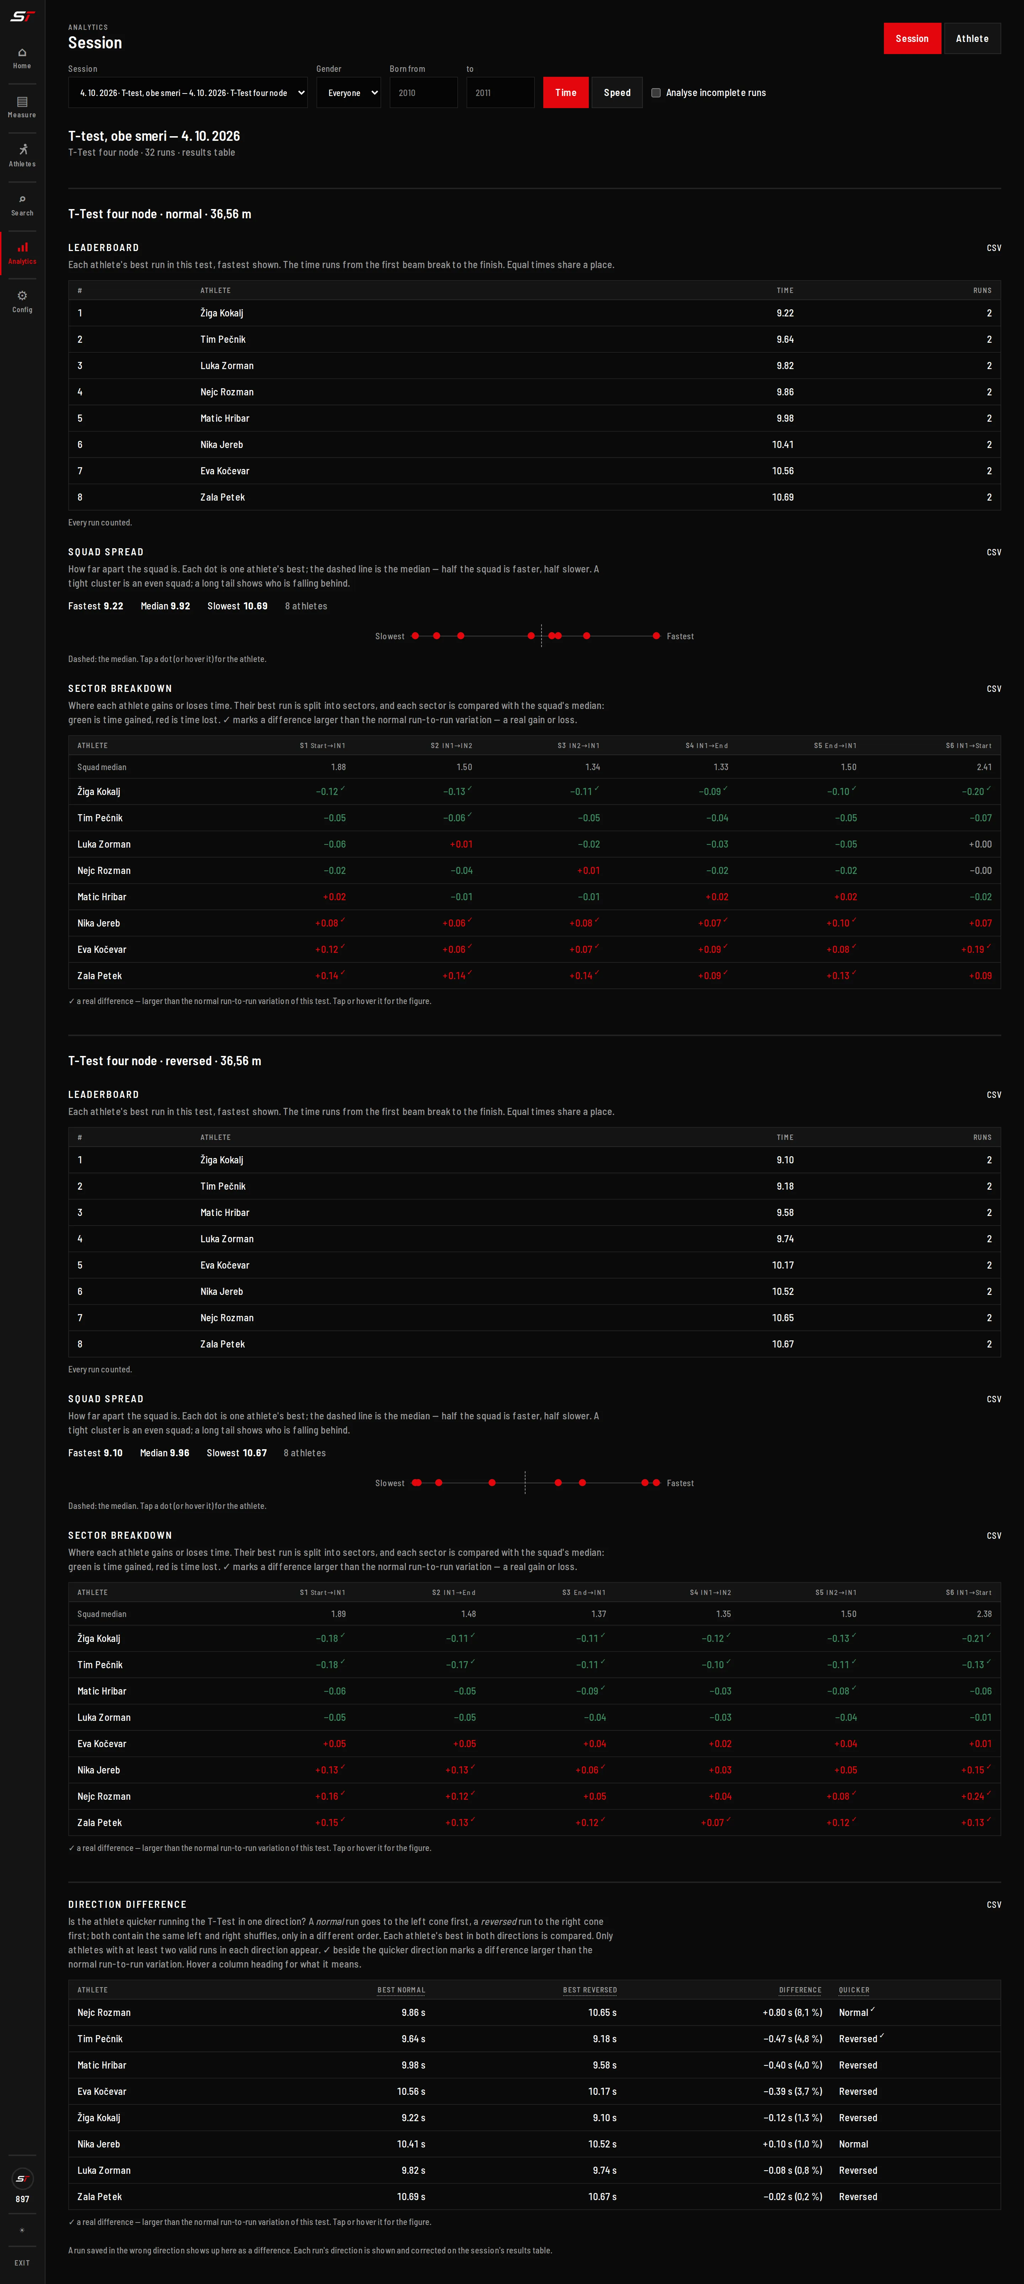Click the 'Median 9.92' squad spread stat
The image size is (1024, 2284).
165,607
